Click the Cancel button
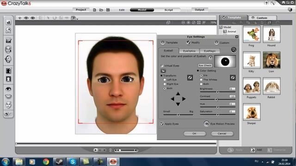 click(222, 134)
